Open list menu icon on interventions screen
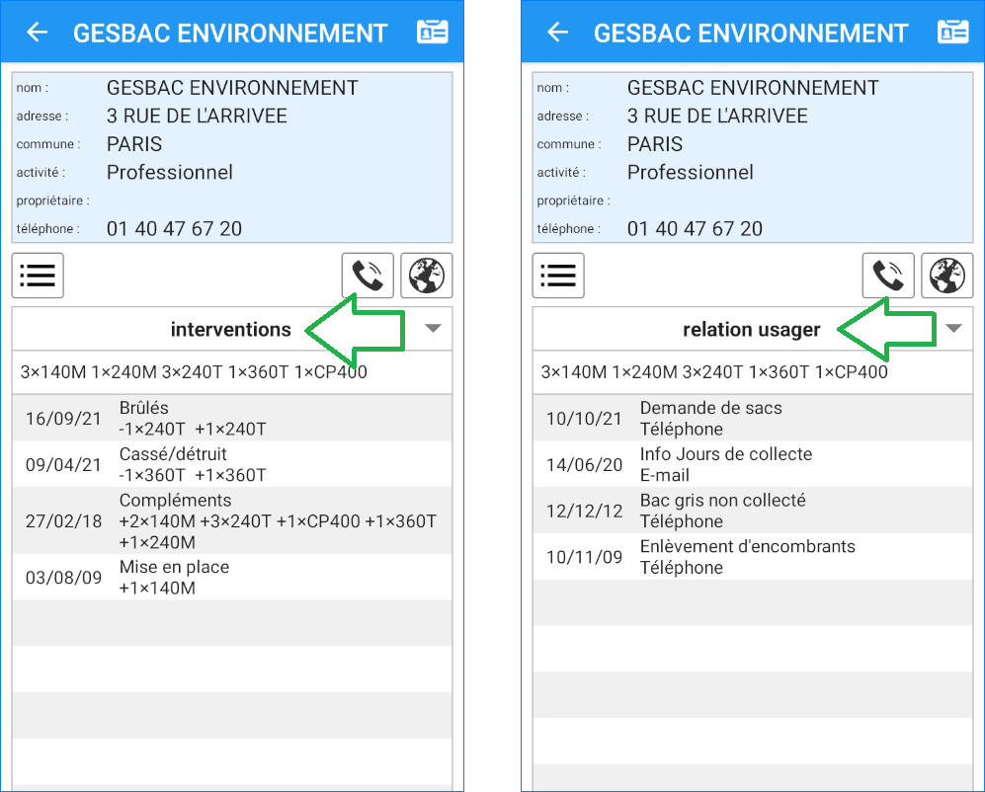985x792 pixels. pyautogui.click(x=38, y=276)
